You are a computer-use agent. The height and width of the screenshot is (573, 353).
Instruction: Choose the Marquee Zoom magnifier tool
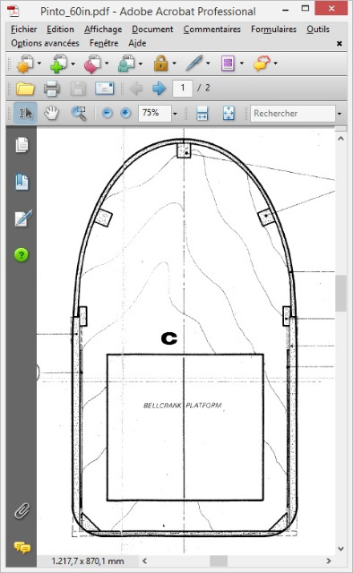coord(79,114)
